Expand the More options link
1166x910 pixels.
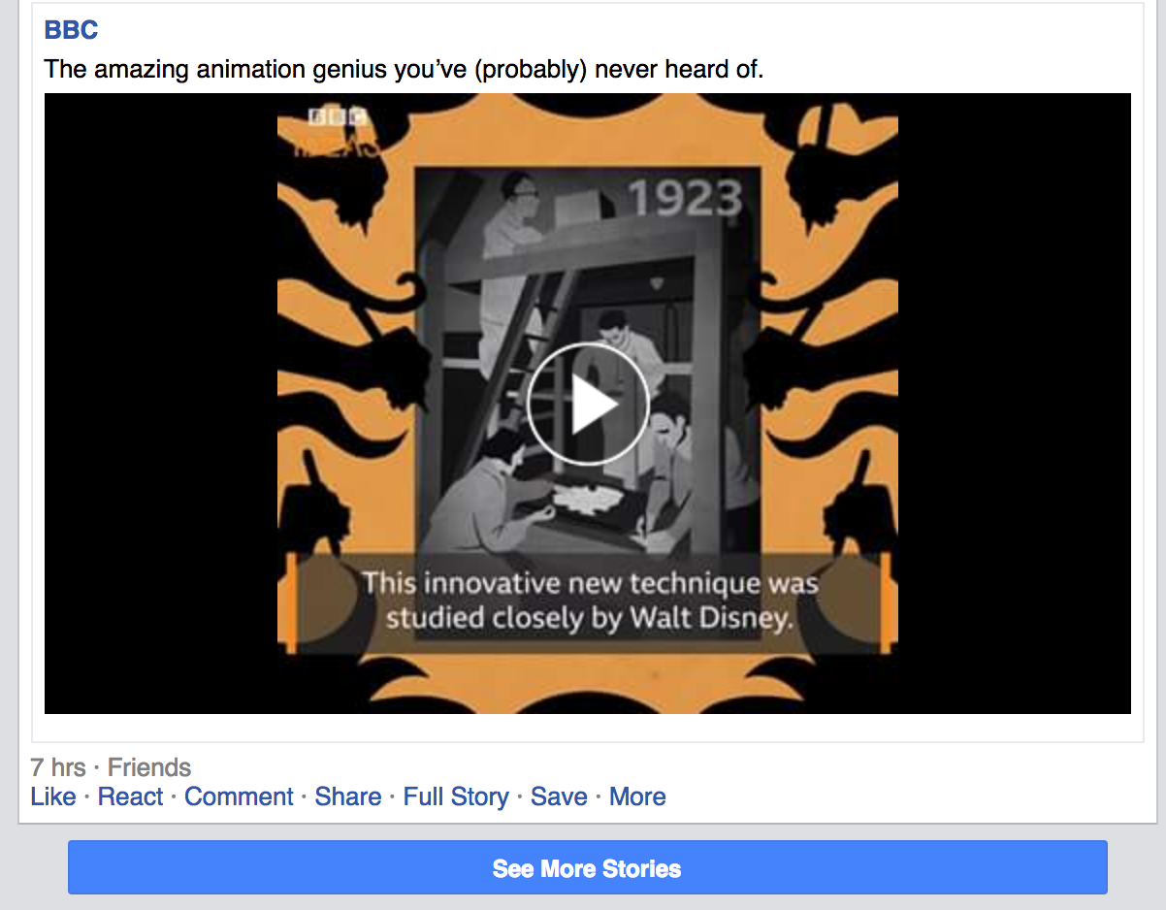click(637, 796)
